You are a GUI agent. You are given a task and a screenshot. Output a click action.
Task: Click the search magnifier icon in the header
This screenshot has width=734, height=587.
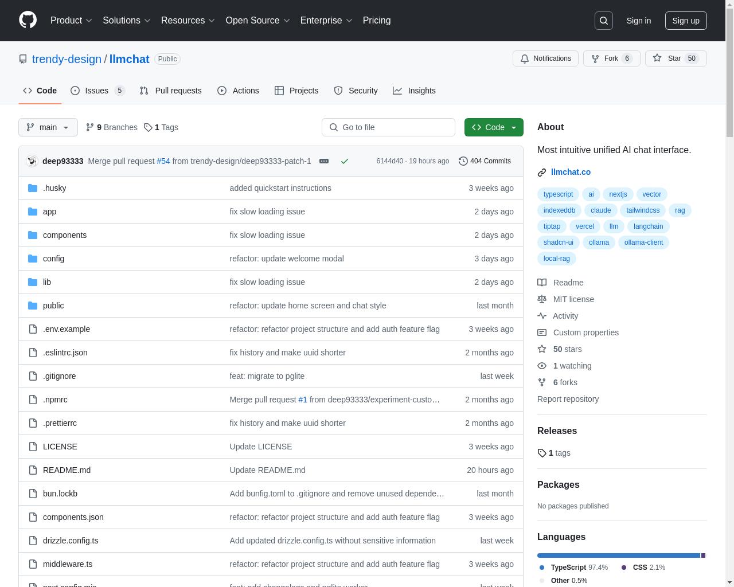coord(604,21)
